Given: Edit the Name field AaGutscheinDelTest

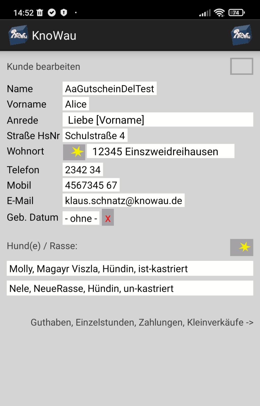Looking at the screenshot, I should click(x=109, y=89).
